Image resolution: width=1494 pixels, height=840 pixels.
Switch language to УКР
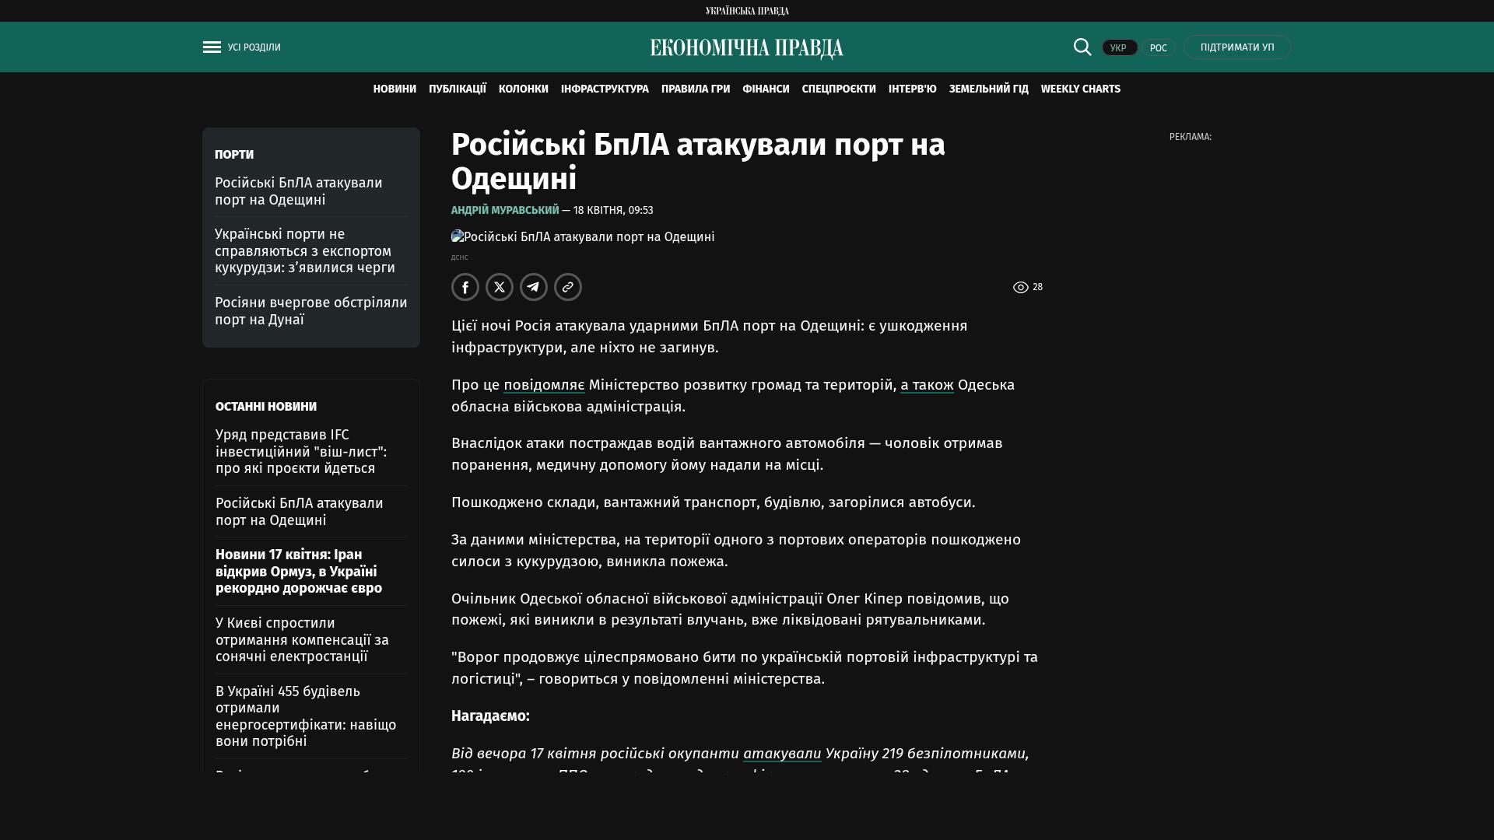point(1119,48)
